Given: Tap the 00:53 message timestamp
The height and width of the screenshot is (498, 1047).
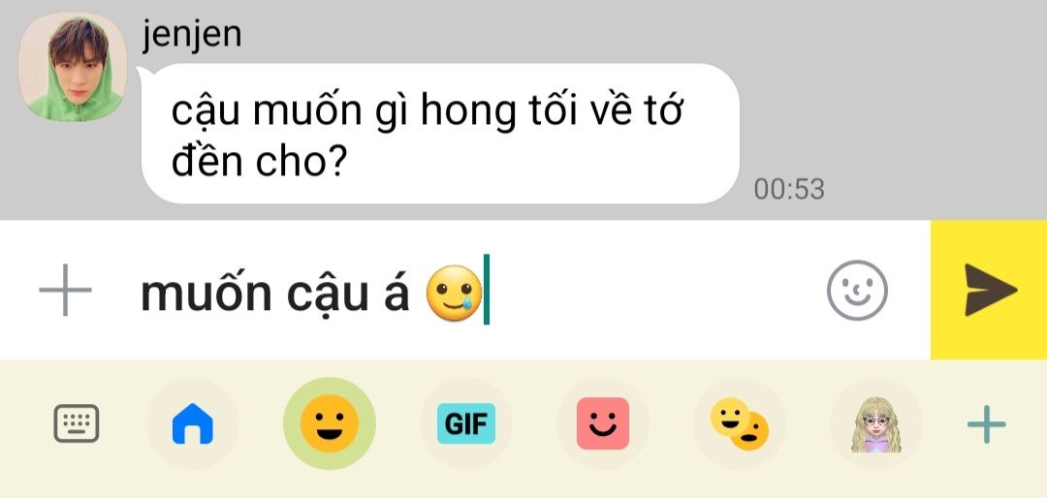Looking at the screenshot, I should [x=789, y=190].
